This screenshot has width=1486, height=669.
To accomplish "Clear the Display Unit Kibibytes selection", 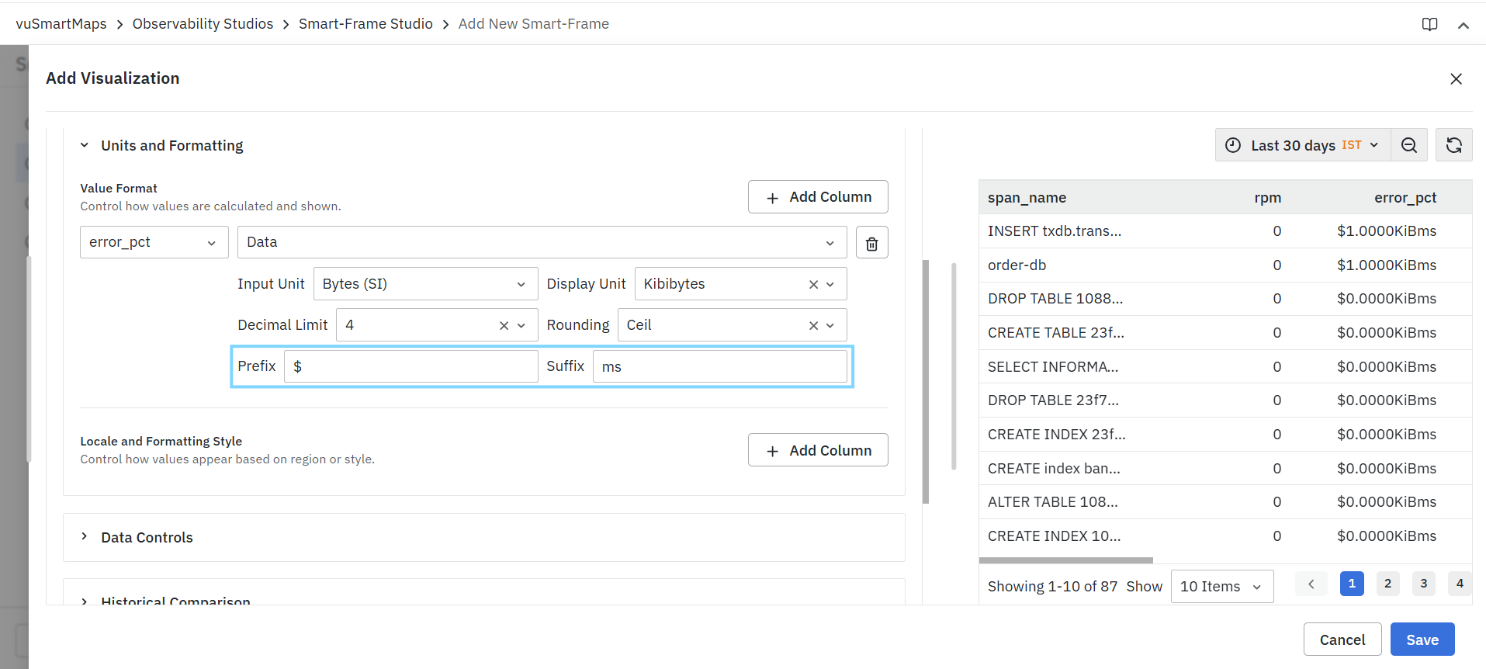I will 813,284.
